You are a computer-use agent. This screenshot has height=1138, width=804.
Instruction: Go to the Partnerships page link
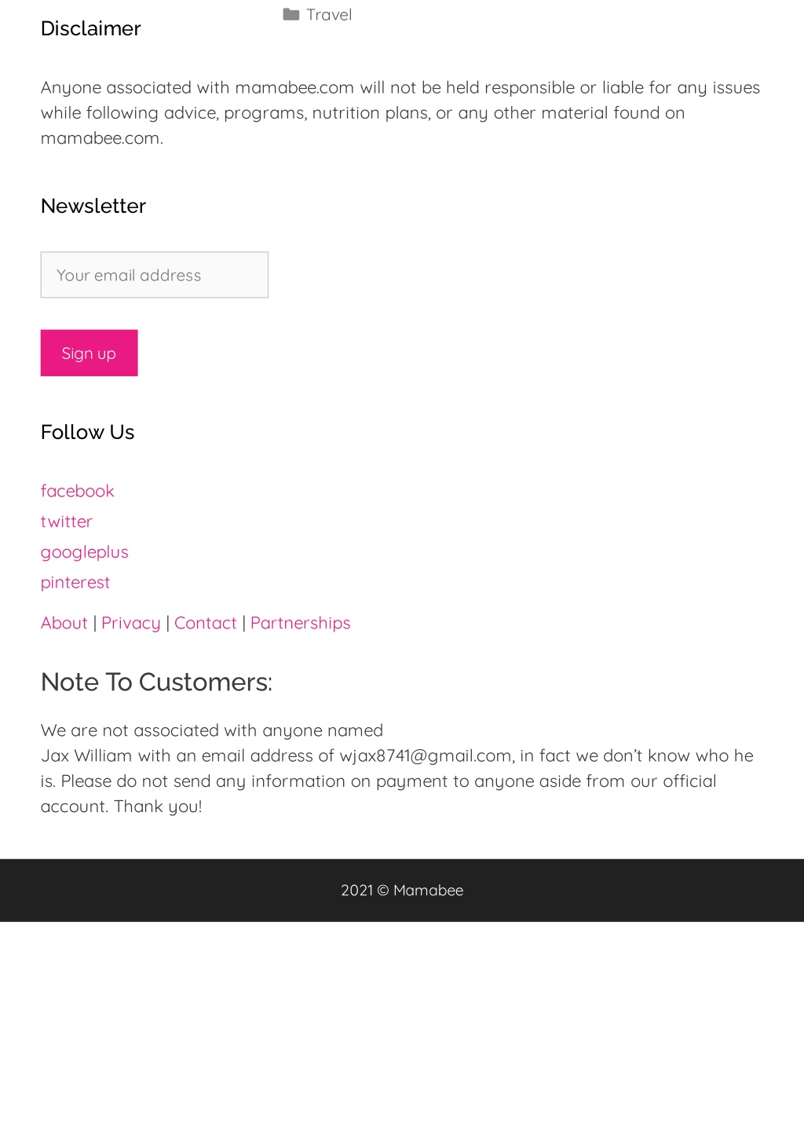301,623
